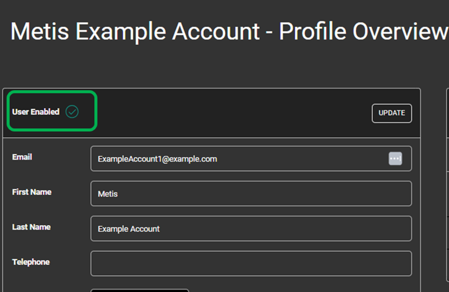Click into the Last Name input field

251,229
